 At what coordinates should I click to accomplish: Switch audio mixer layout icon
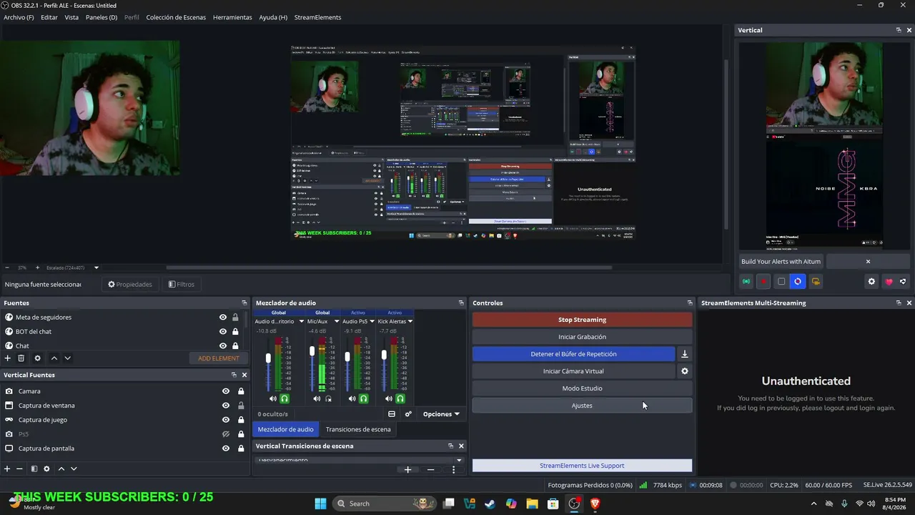[392, 414]
